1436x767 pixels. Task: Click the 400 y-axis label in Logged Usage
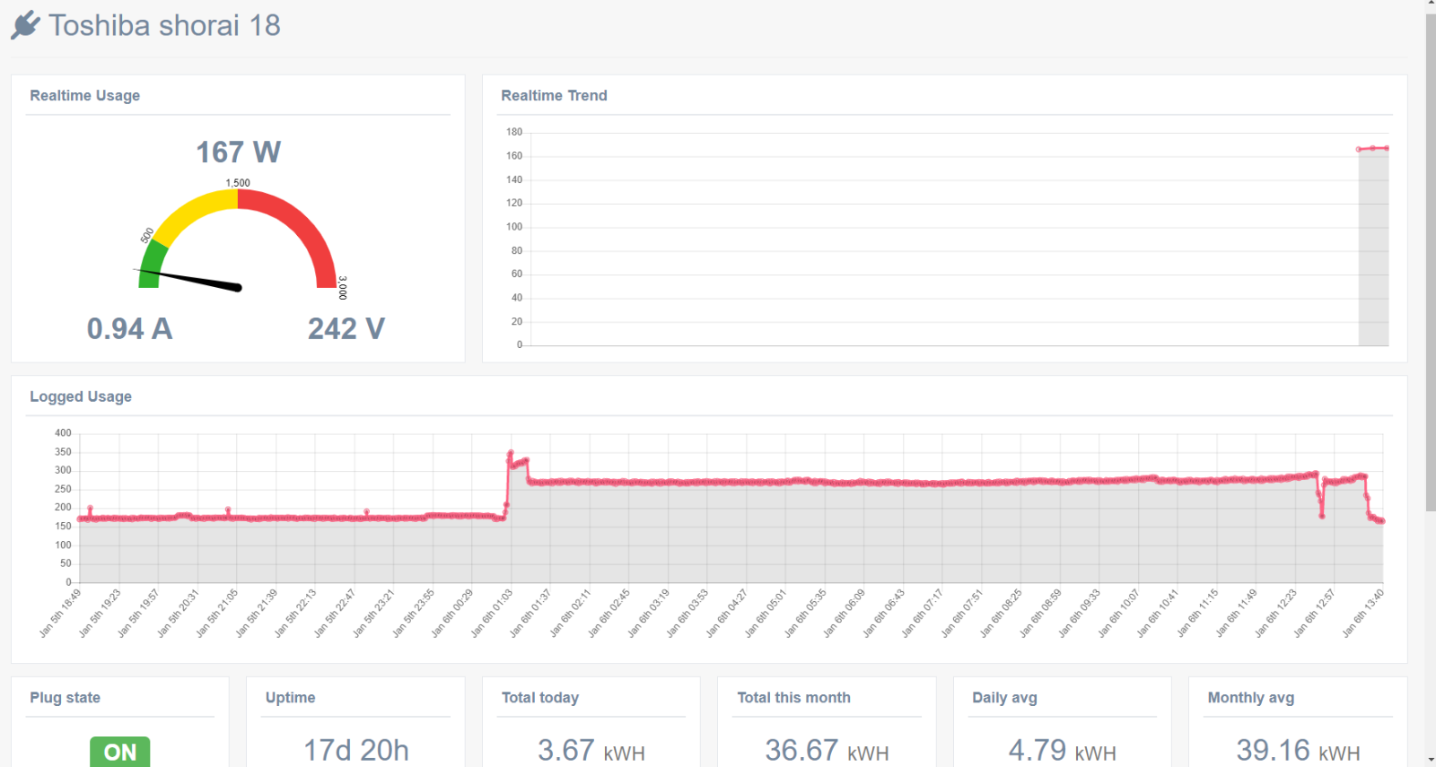[63, 432]
